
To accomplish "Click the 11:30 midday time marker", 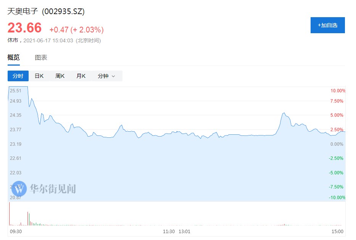I will coord(169,231).
